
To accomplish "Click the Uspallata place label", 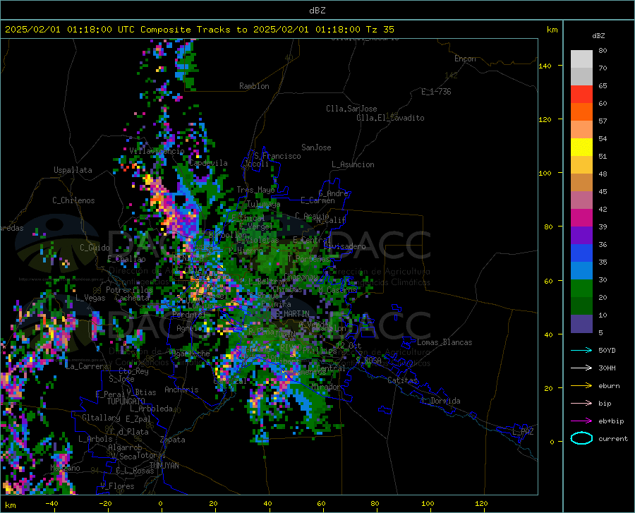I will (73, 170).
